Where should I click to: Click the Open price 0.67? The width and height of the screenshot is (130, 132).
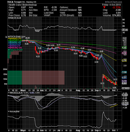(23, 8)
